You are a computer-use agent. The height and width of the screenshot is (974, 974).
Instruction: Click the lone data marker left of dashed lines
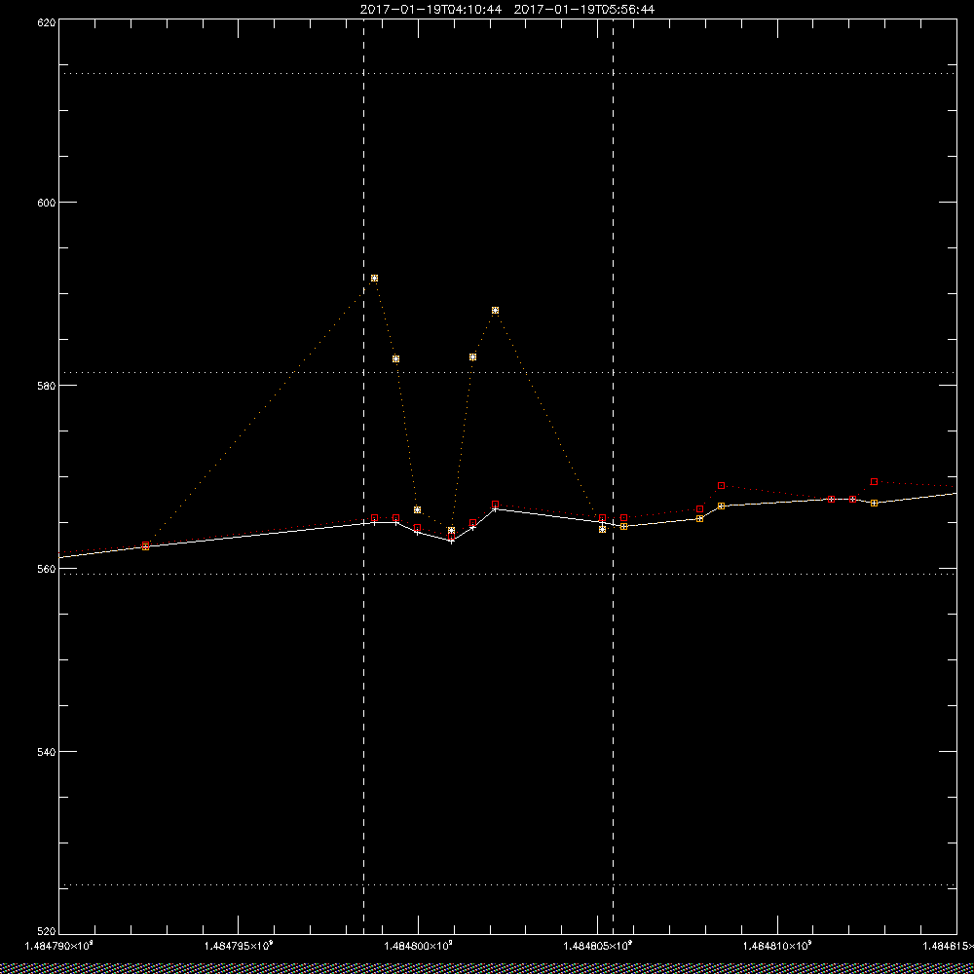pyautogui.click(x=145, y=545)
